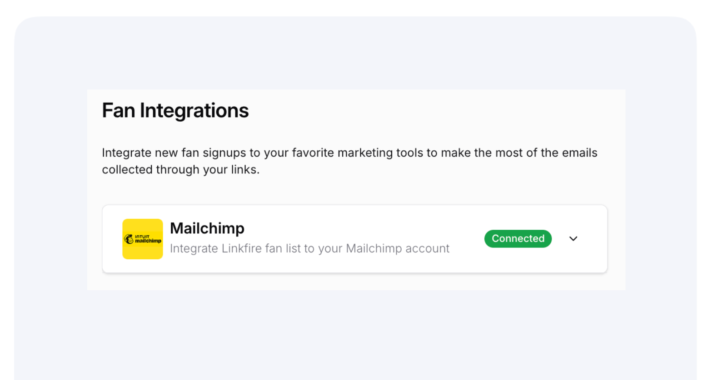Click the Fan Integrations heading

tap(175, 110)
